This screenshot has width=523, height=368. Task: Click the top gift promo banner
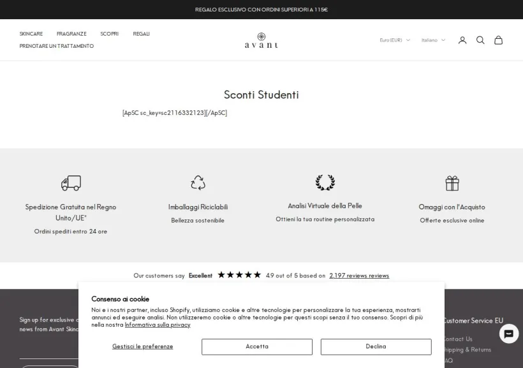[x=261, y=10]
